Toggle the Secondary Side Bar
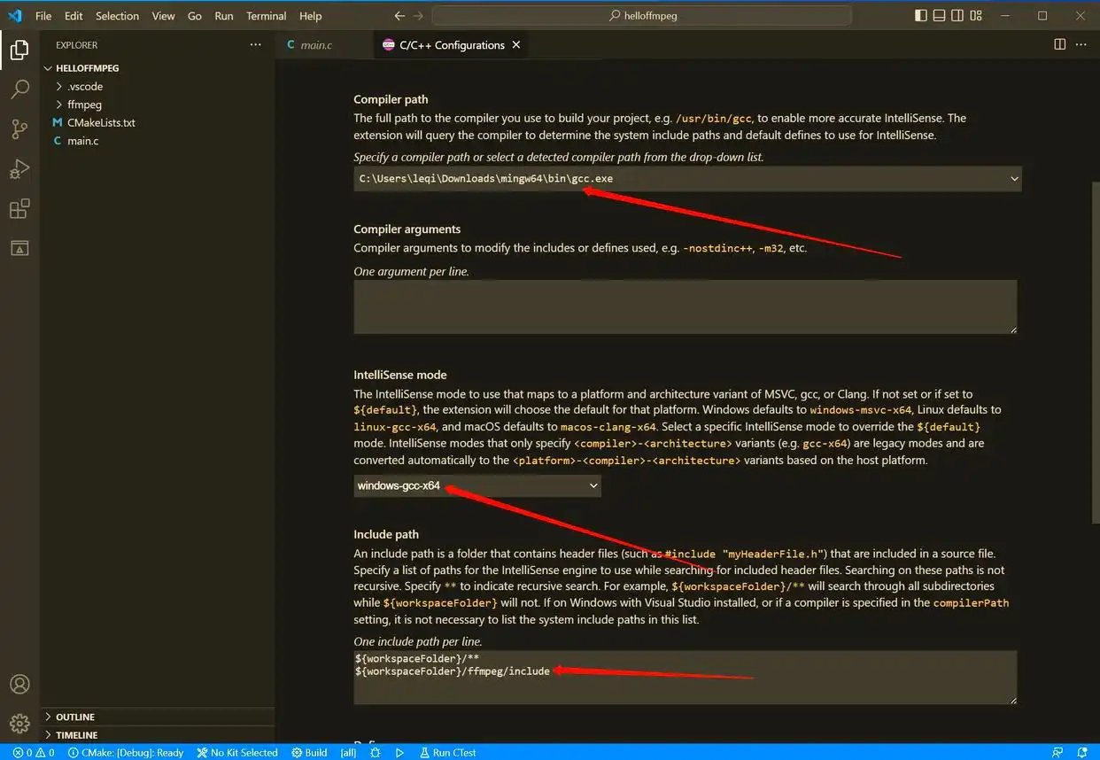The height and width of the screenshot is (760, 1100). [x=957, y=15]
